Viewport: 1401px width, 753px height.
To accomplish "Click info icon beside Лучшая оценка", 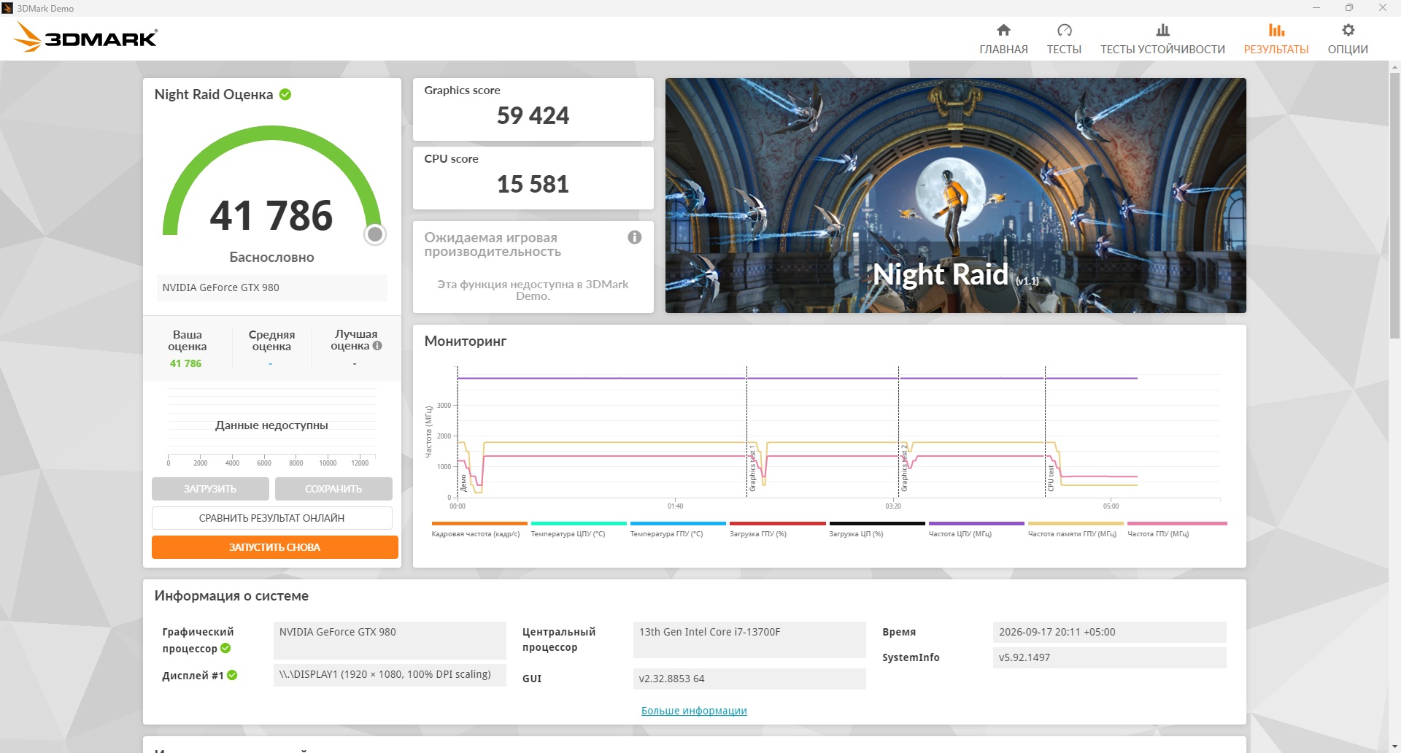I will 377,346.
